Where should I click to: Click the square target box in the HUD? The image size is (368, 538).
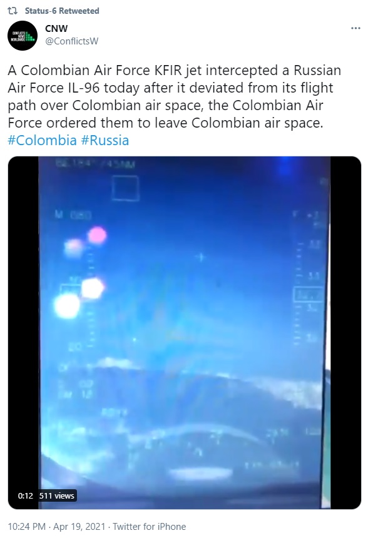(x=125, y=188)
